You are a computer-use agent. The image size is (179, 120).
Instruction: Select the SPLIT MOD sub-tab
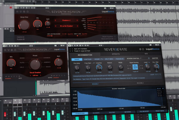109,59
